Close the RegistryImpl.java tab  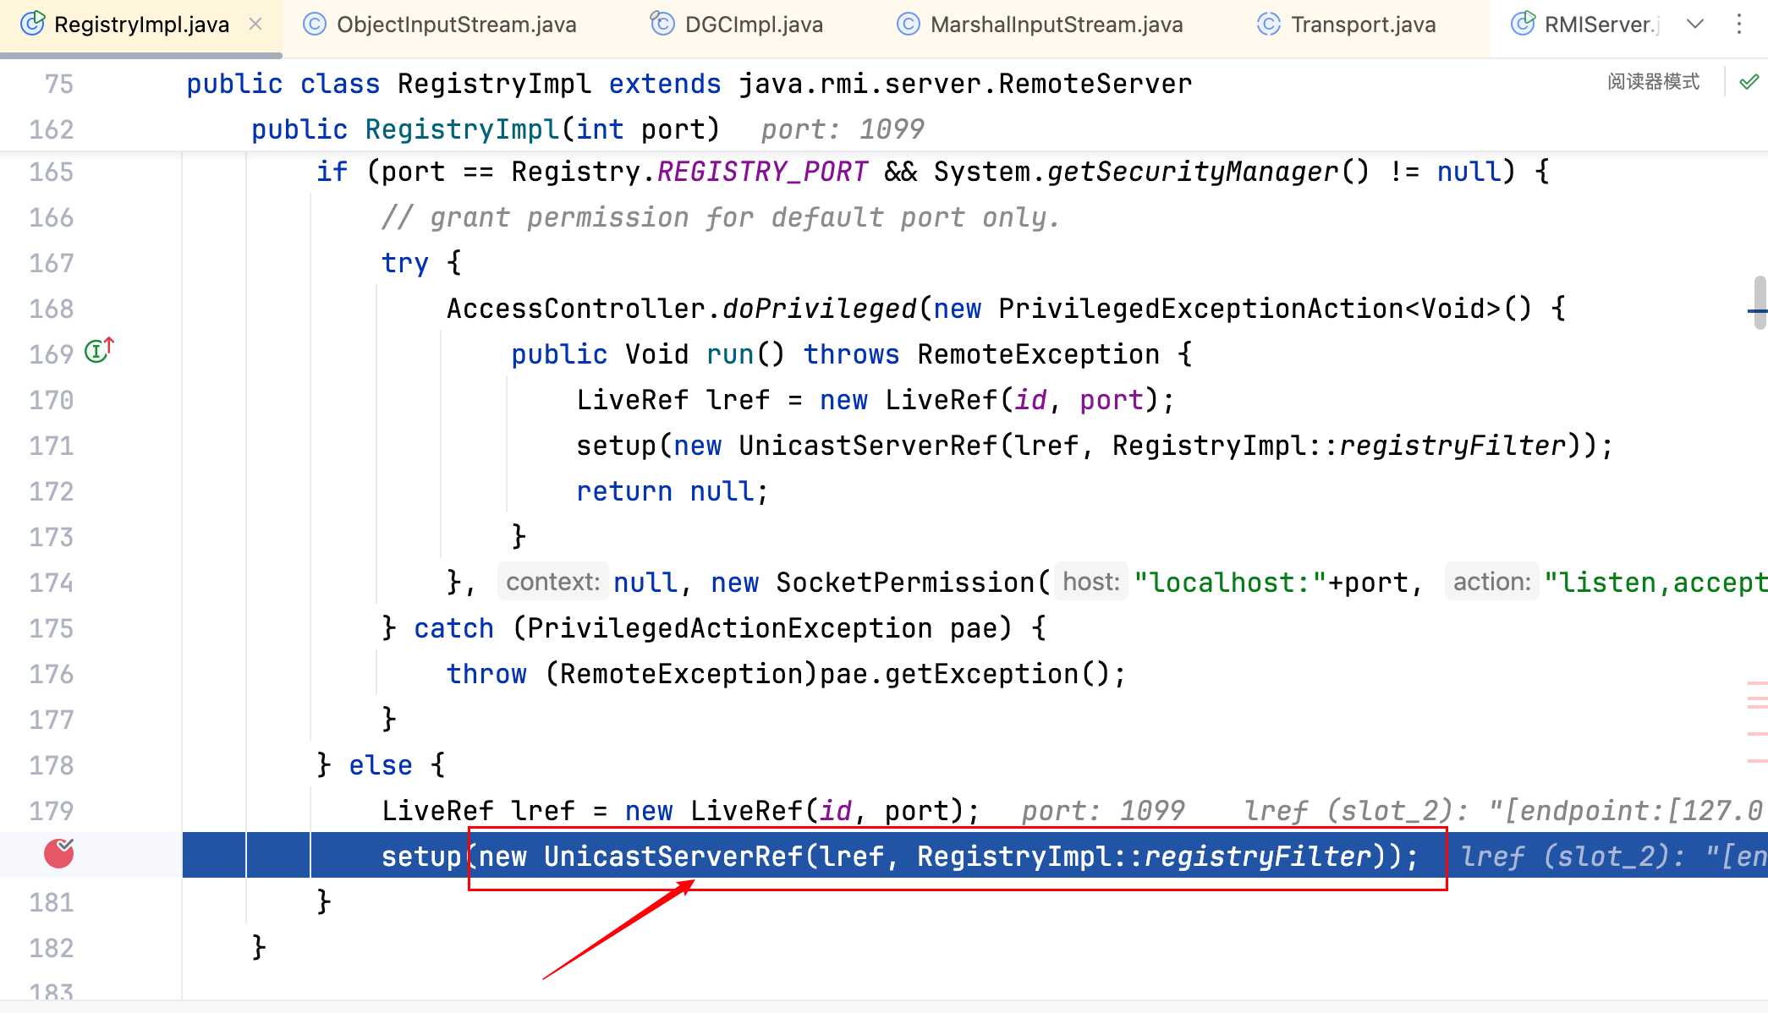coord(255,25)
